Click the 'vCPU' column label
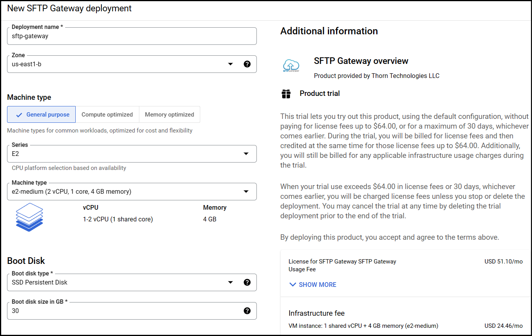Screen dimensions: 532x336 pyautogui.click(x=91, y=208)
